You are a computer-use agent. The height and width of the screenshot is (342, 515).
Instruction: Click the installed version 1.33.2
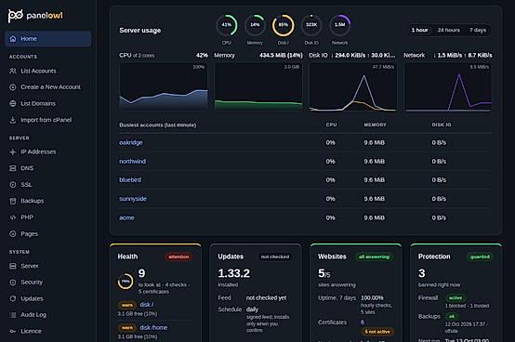point(234,273)
